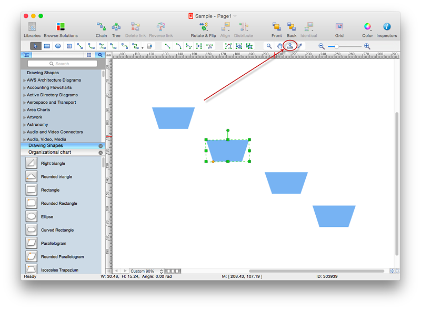This screenshot has width=421, height=310.
Task: Select the text box tool
Action: (x=69, y=46)
